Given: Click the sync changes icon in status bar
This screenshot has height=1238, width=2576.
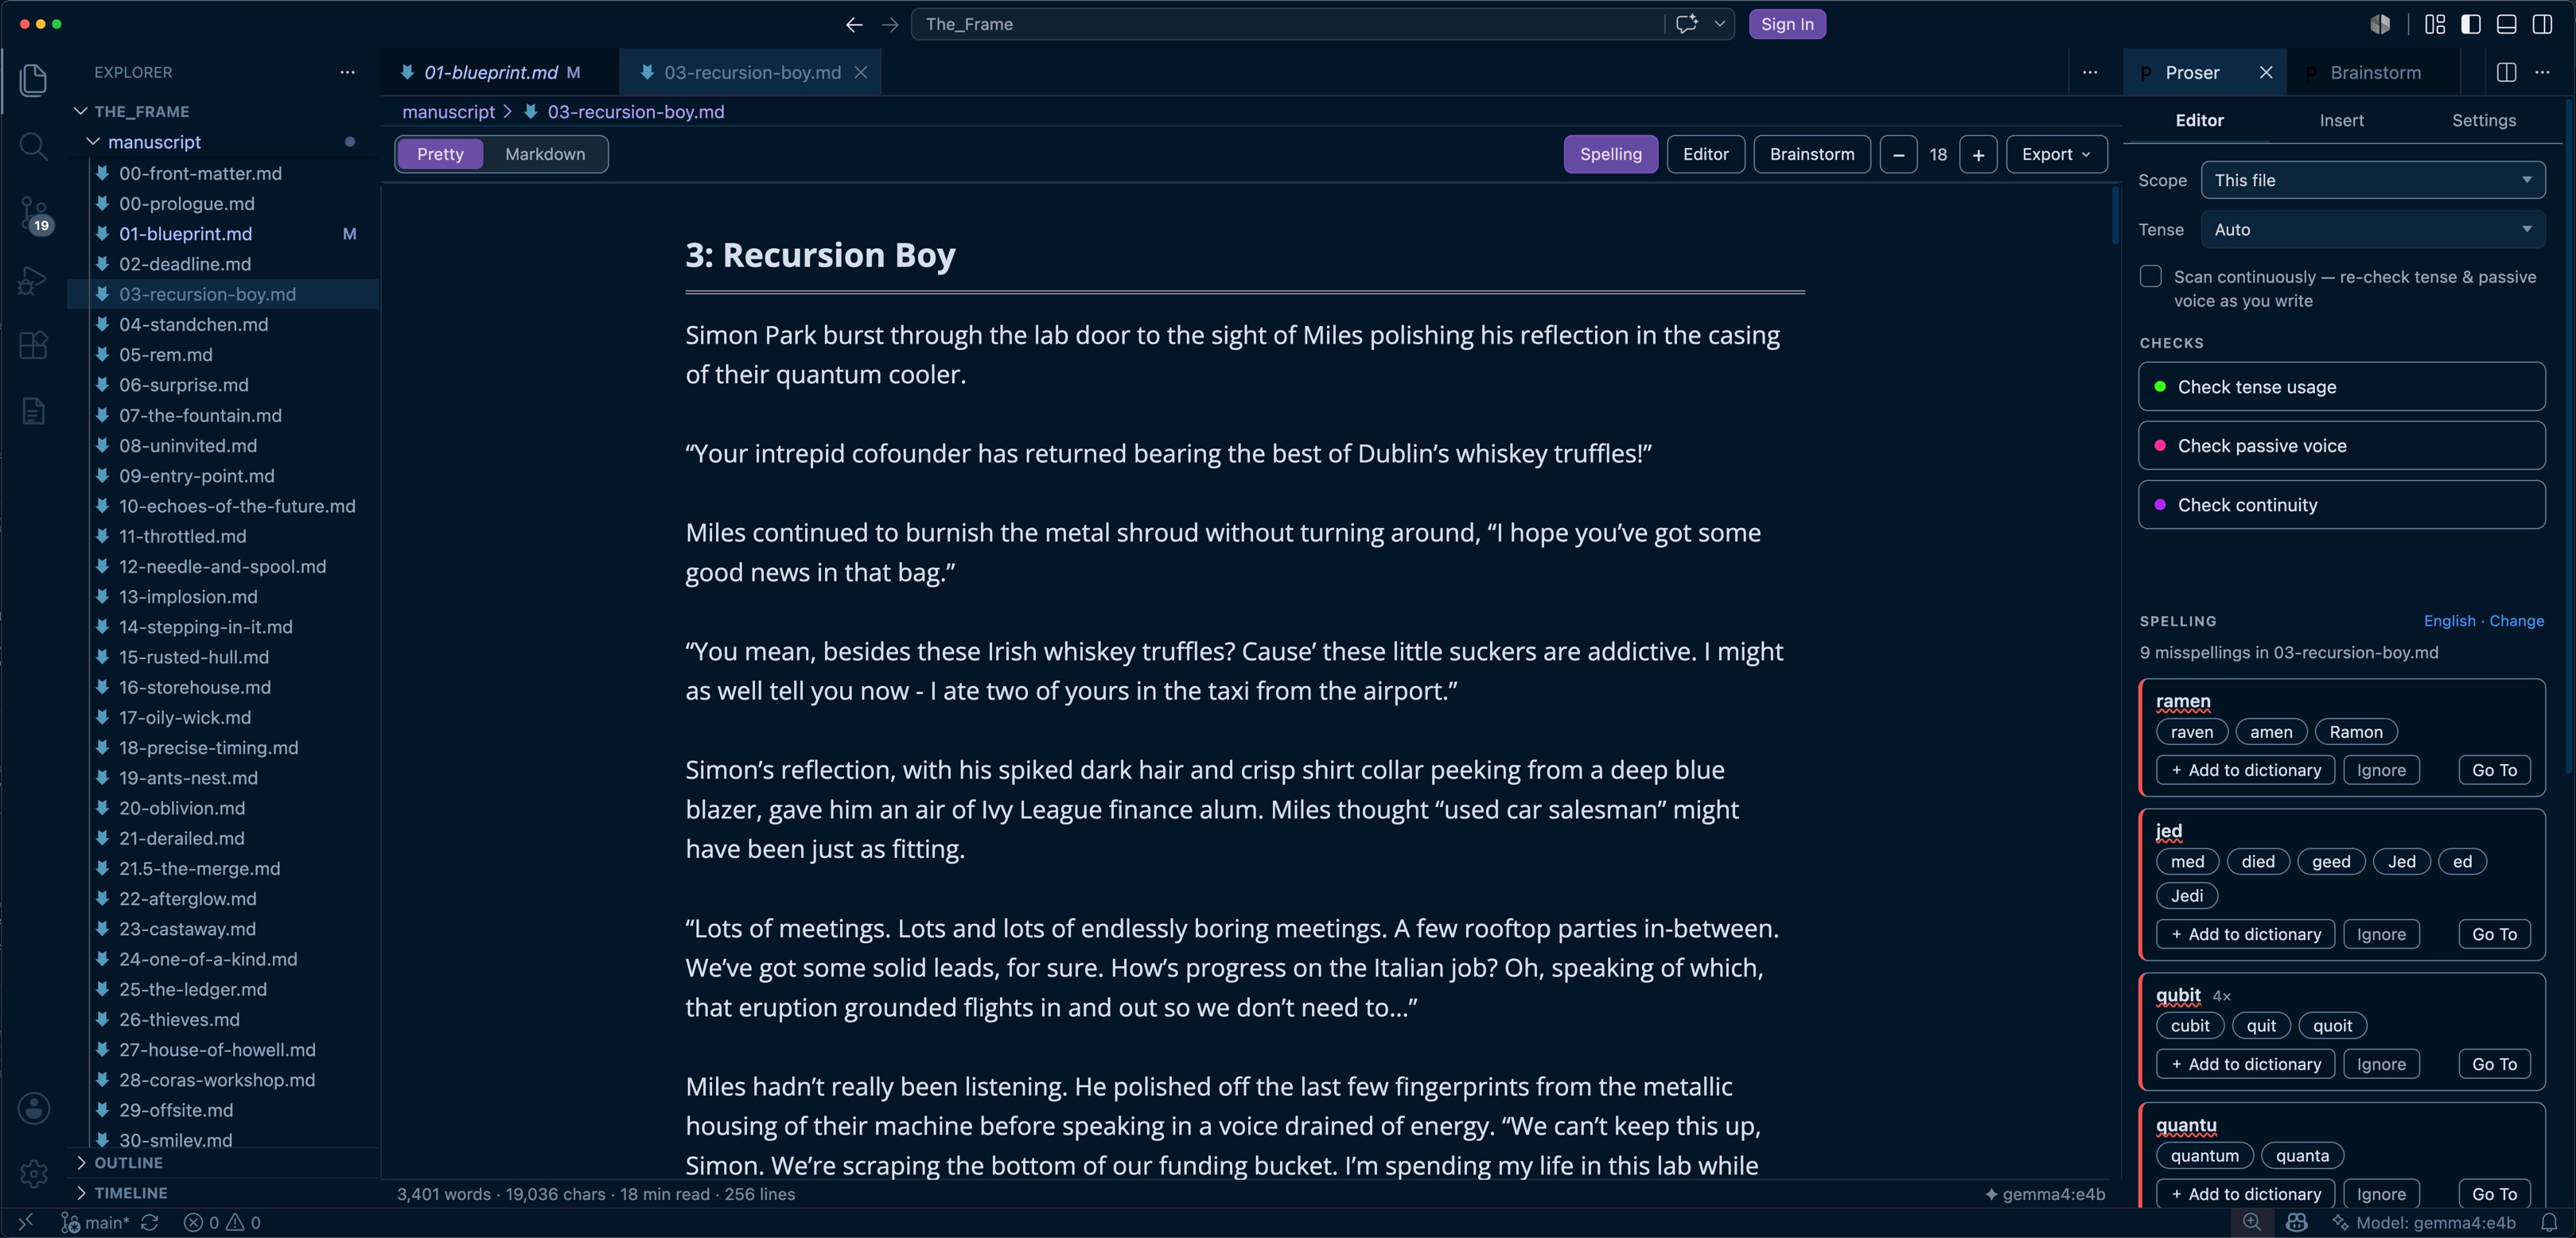Looking at the screenshot, I should (150, 1222).
